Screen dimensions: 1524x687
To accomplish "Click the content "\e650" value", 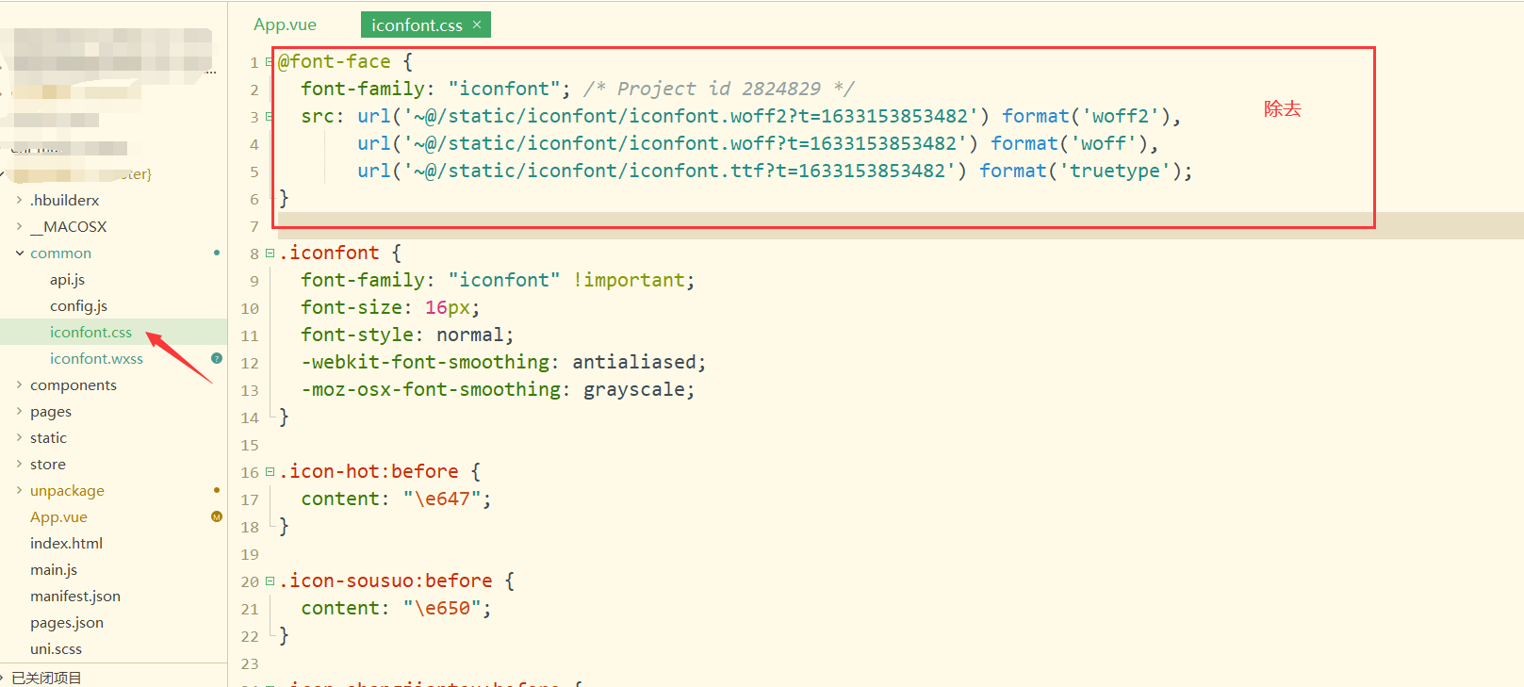I will pos(442,608).
